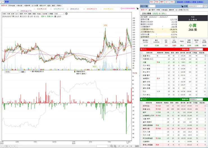Screen dimensions: 208x148
Task: Open the 體檢表 tab
Action: 171,10
